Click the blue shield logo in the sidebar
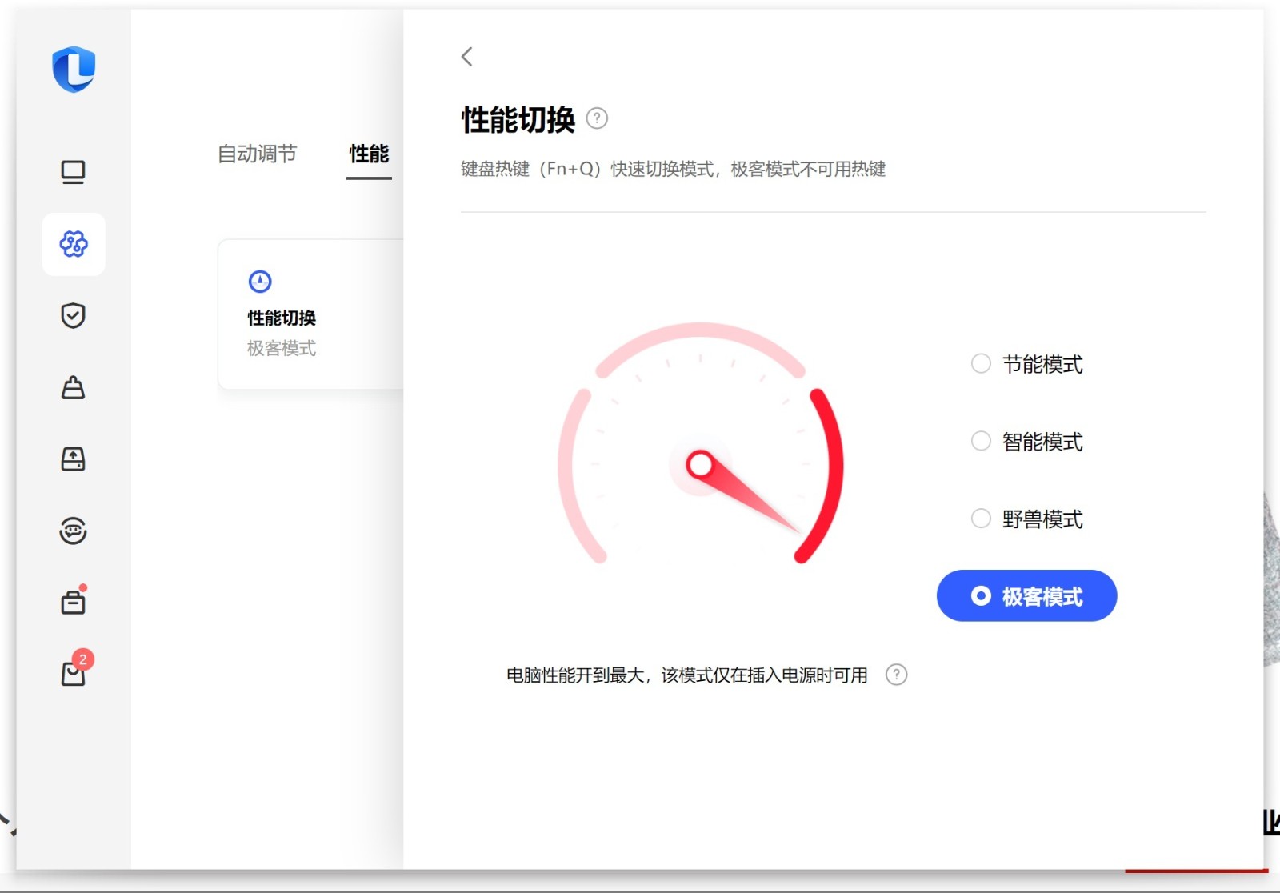 pyautogui.click(x=74, y=69)
